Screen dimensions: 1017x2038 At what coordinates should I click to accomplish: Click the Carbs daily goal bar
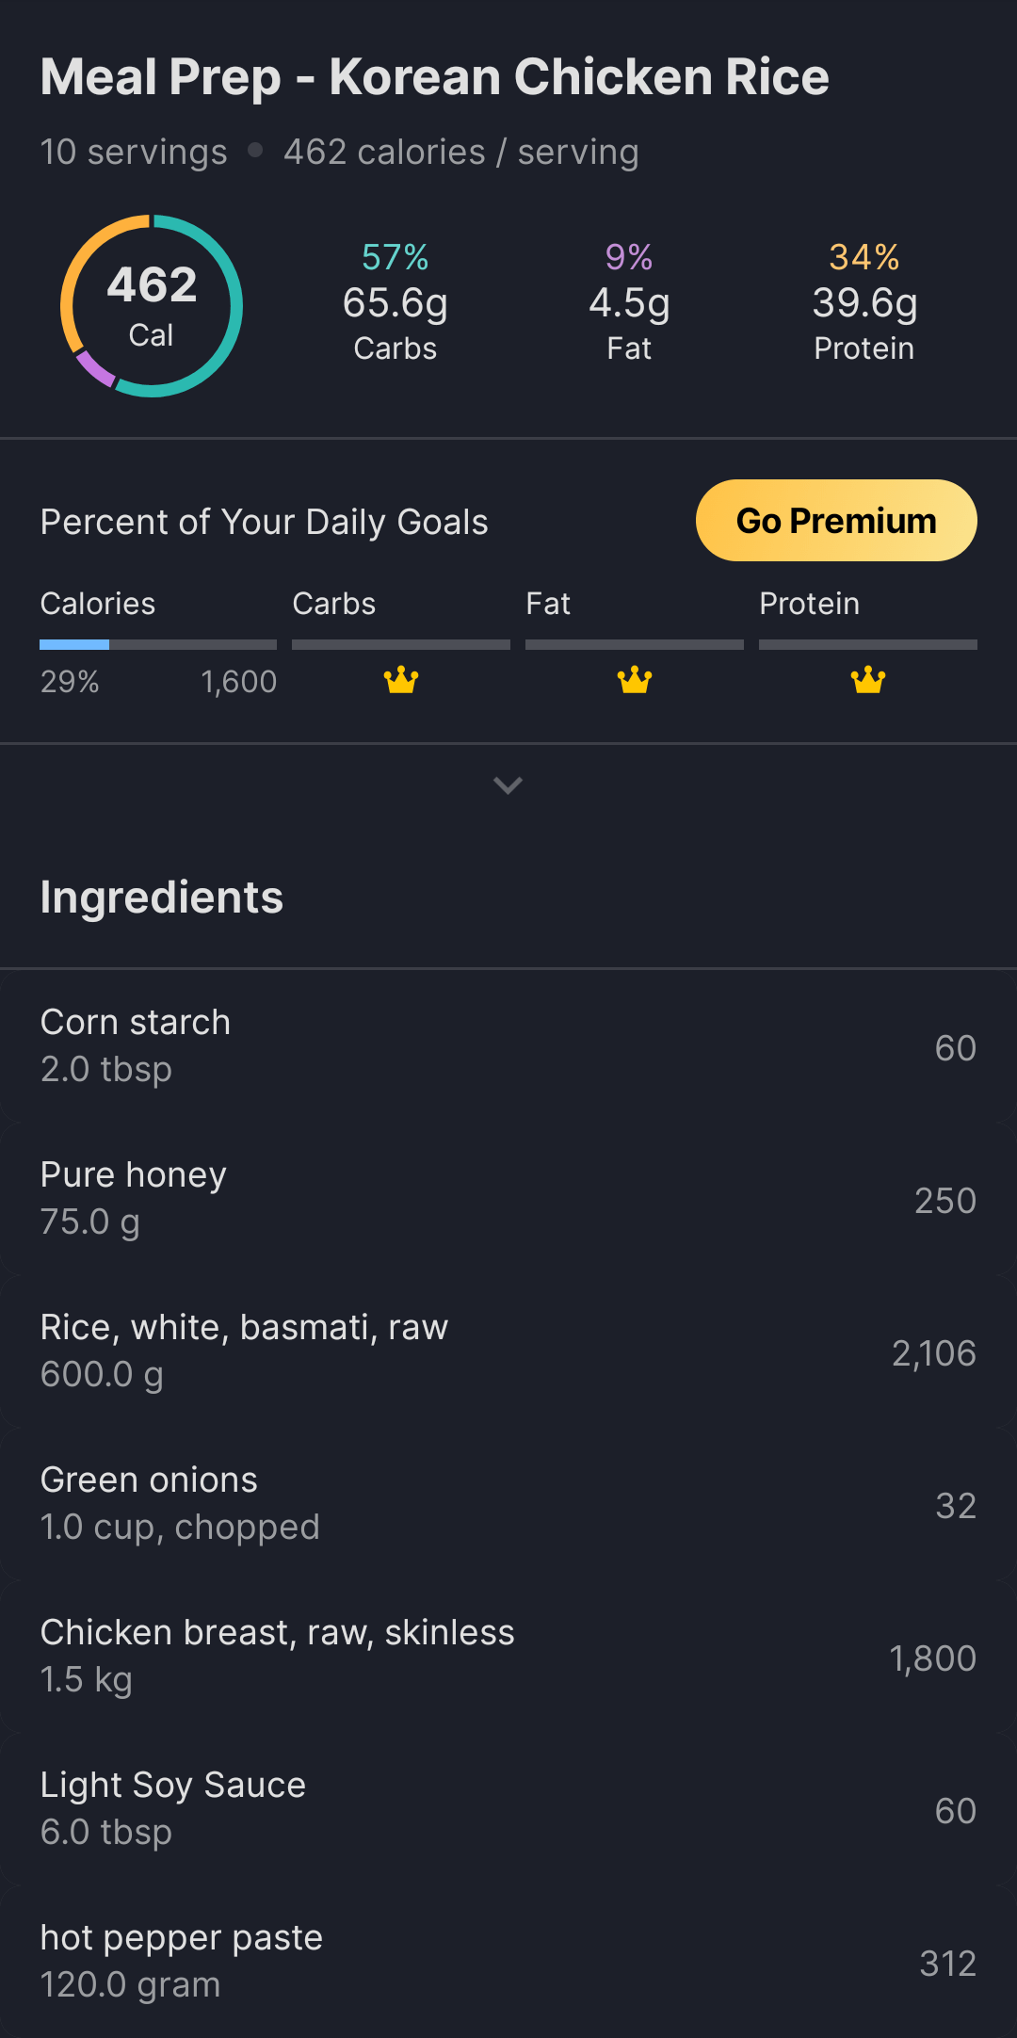tap(401, 645)
